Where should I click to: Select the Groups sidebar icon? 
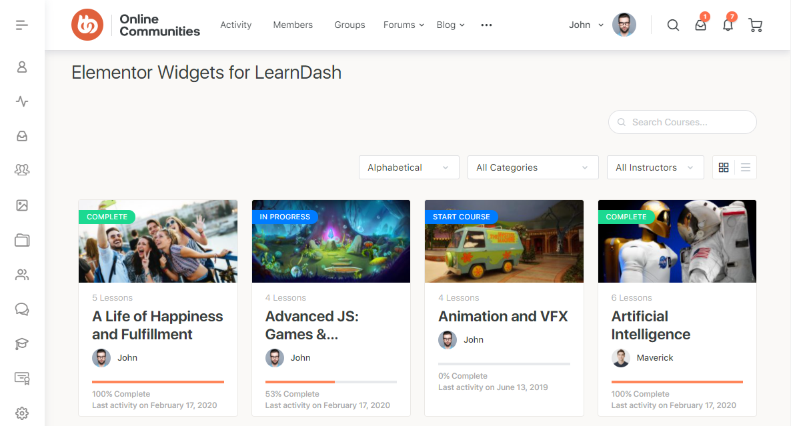point(22,170)
